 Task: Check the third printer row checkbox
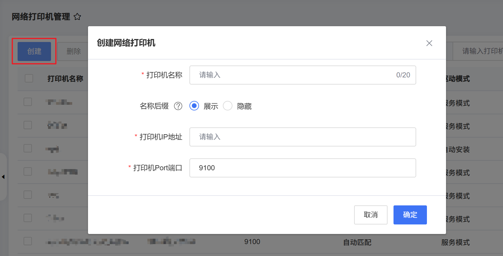tap(28, 148)
